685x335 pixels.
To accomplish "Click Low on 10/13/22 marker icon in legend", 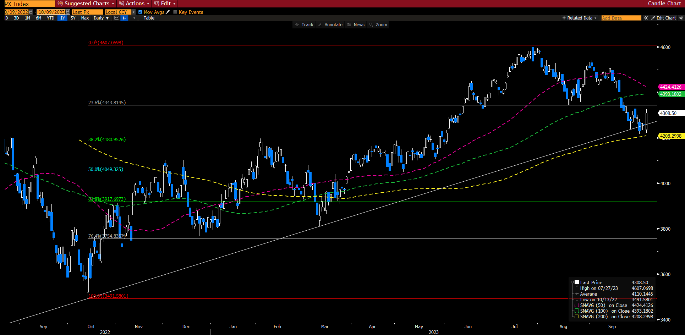I will pos(577,300).
